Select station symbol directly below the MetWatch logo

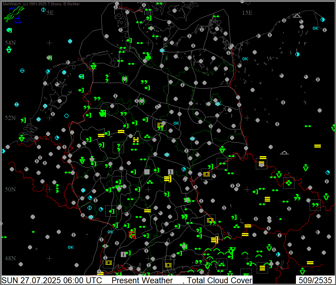[9, 30]
